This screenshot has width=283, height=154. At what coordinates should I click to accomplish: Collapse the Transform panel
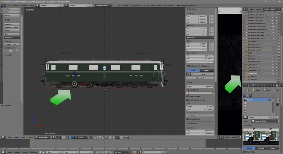point(192,9)
